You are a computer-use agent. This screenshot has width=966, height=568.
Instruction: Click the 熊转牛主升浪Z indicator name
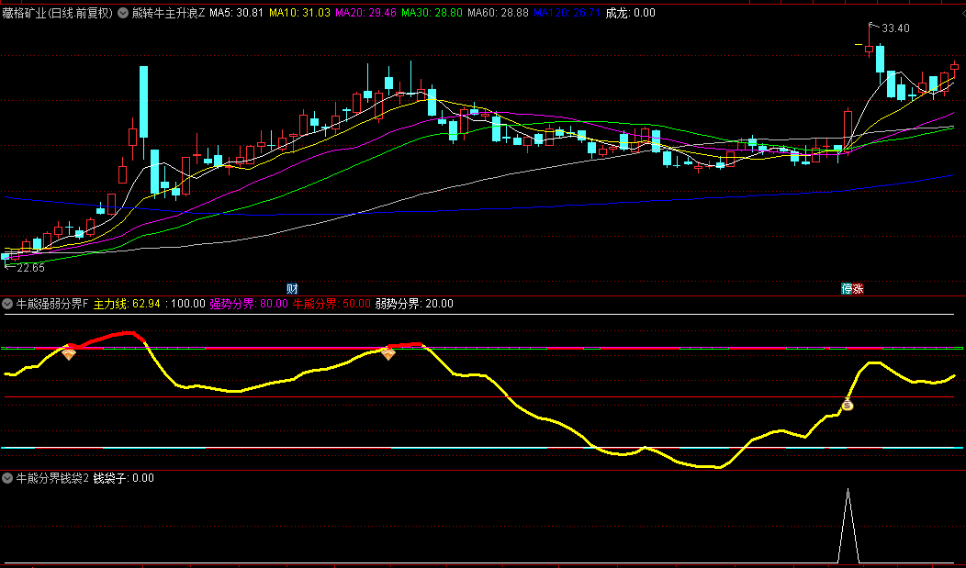[x=169, y=13]
